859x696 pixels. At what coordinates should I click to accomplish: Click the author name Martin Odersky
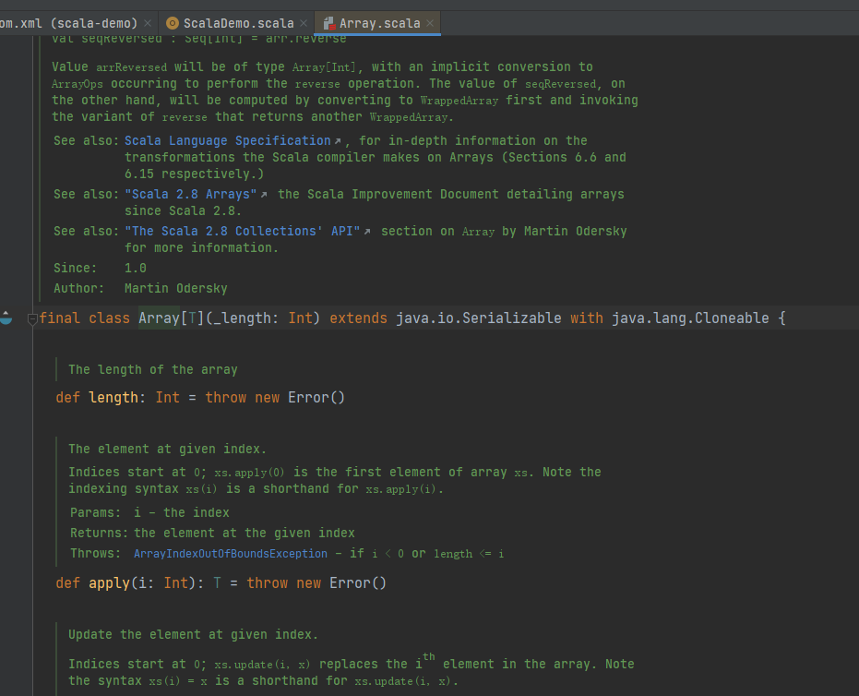point(175,288)
